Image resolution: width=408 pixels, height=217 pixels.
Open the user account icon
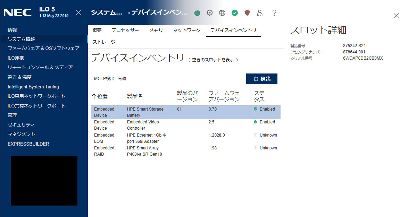(260, 13)
